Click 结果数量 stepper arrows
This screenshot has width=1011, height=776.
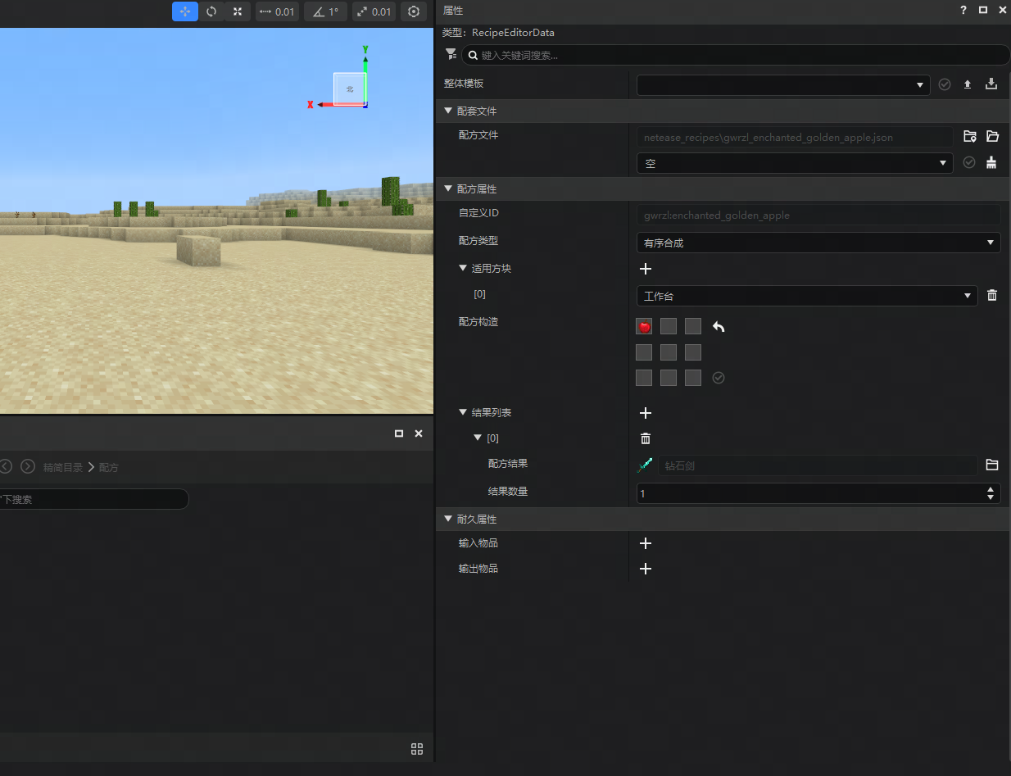pyautogui.click(x=991, y=493)
